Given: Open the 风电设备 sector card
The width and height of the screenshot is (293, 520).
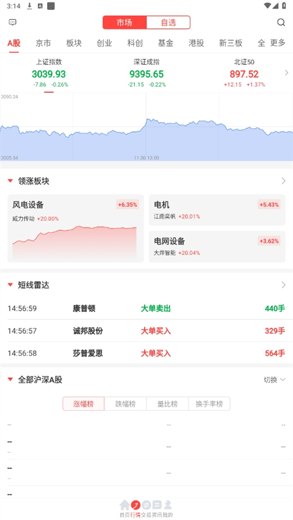Looking at the screenshot, I should click(x=76, y=228).
